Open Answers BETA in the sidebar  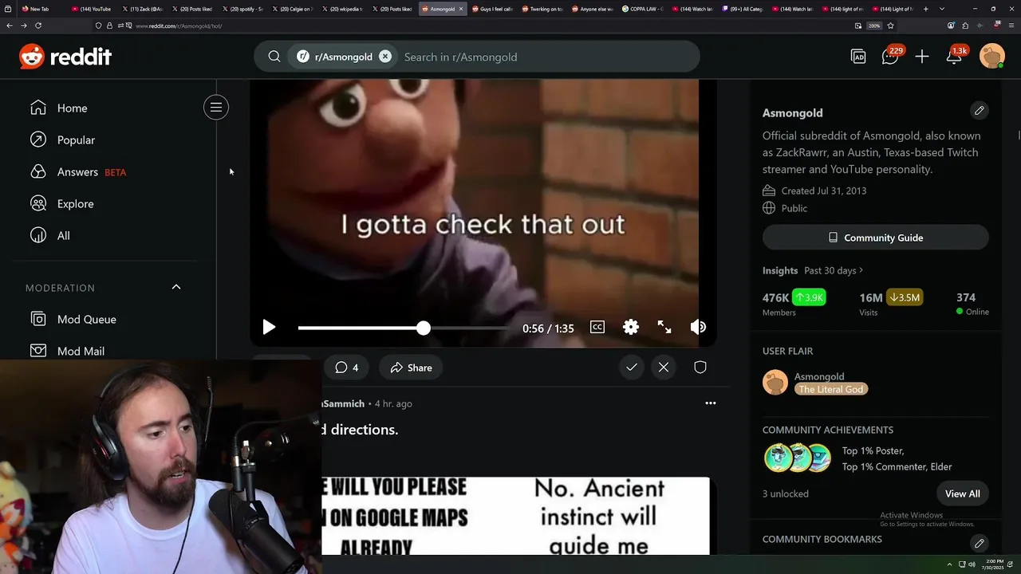coord(78,171)
